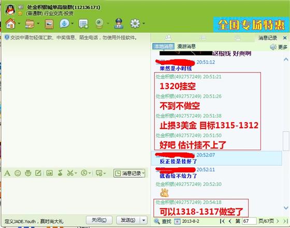
Task: Open the emoji picker smiley icon
Action: point(18,173)
